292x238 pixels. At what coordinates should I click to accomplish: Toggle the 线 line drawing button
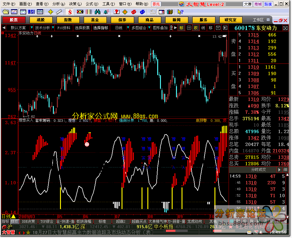(203, 28)
